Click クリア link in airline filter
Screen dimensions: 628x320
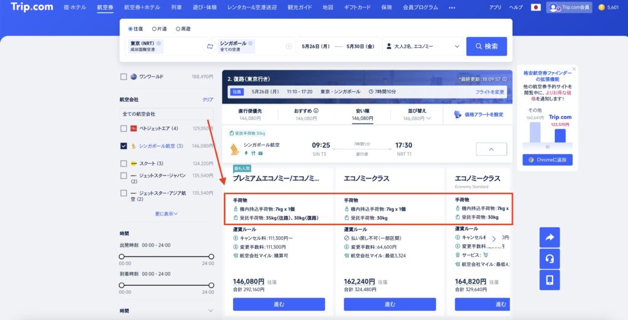208,100
